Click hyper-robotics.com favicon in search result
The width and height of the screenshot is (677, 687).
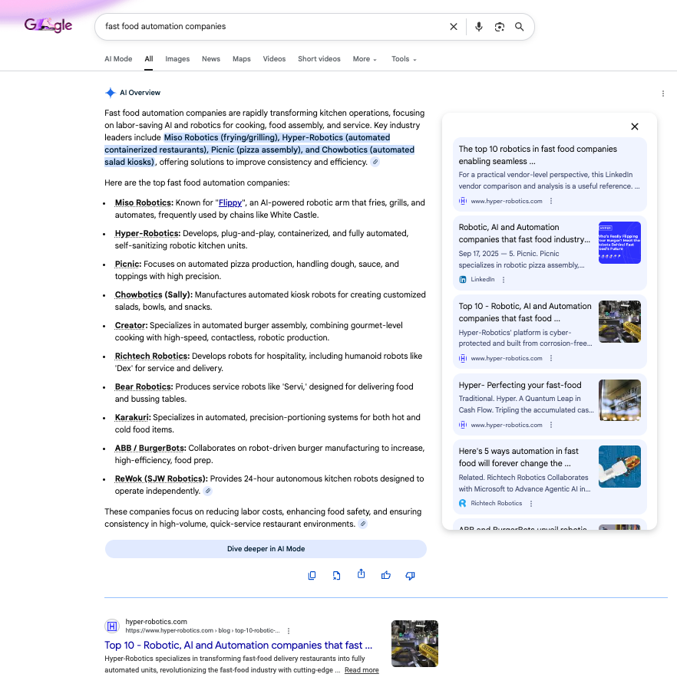click(x=112, y=626)
